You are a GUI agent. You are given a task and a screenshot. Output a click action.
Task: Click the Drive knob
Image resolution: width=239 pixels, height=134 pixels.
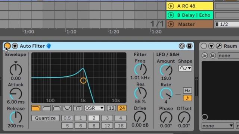click(140, 117)
